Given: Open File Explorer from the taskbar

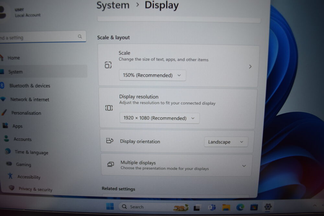Looking at the screenshot, I should point(226,207).
